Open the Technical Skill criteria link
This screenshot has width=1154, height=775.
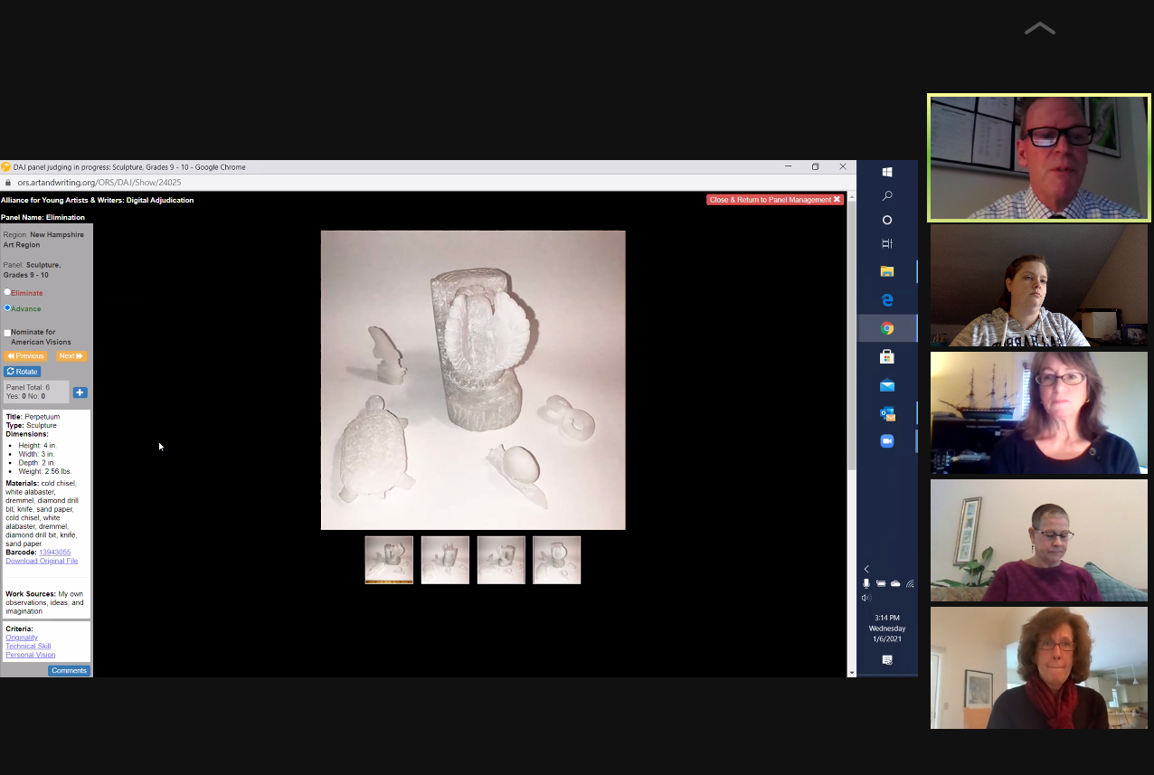coord(28,647)
